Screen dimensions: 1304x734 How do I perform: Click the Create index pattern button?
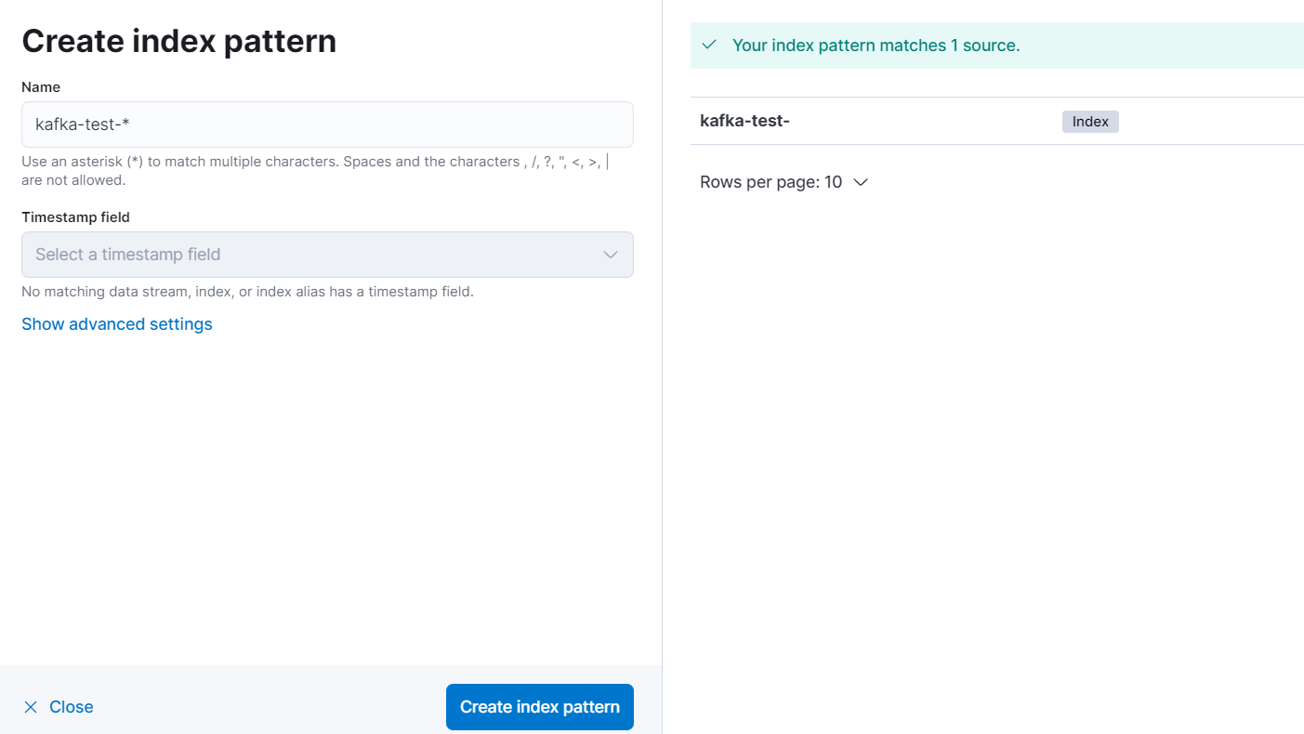point(540,707)
